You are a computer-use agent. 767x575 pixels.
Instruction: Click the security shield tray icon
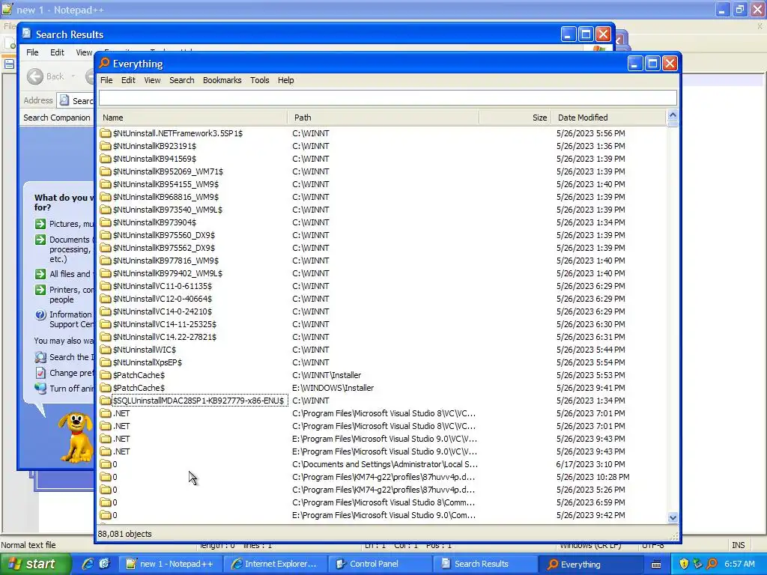click(684, 564)
